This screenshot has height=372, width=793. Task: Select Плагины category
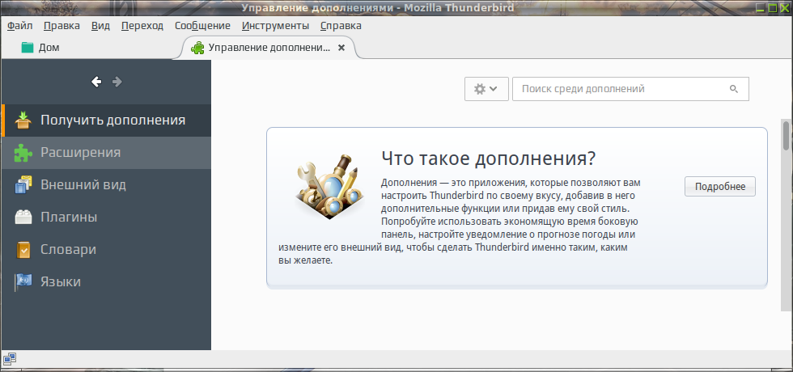click(106, 218)
